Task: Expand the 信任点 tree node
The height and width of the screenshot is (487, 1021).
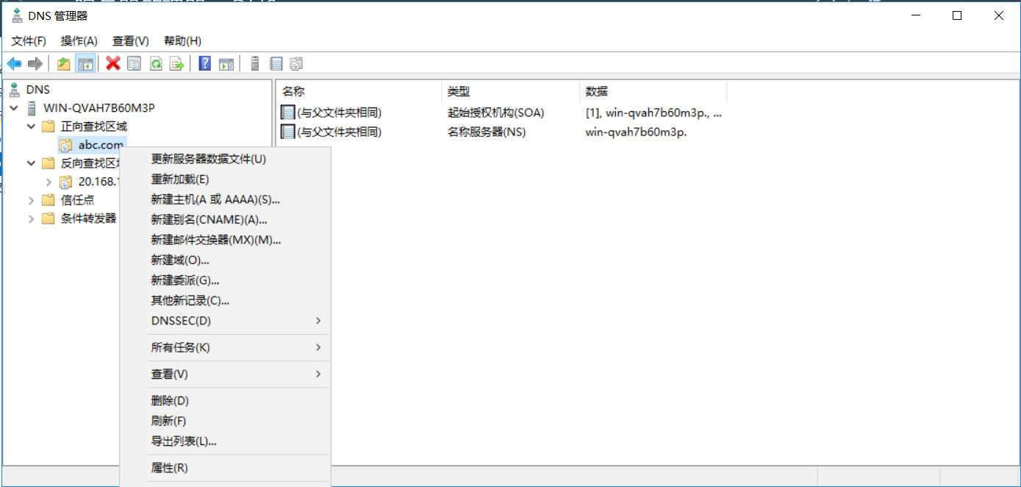Action: point(31,200)
